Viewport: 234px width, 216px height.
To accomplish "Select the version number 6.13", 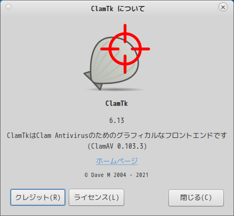I will tap(117, 120).
